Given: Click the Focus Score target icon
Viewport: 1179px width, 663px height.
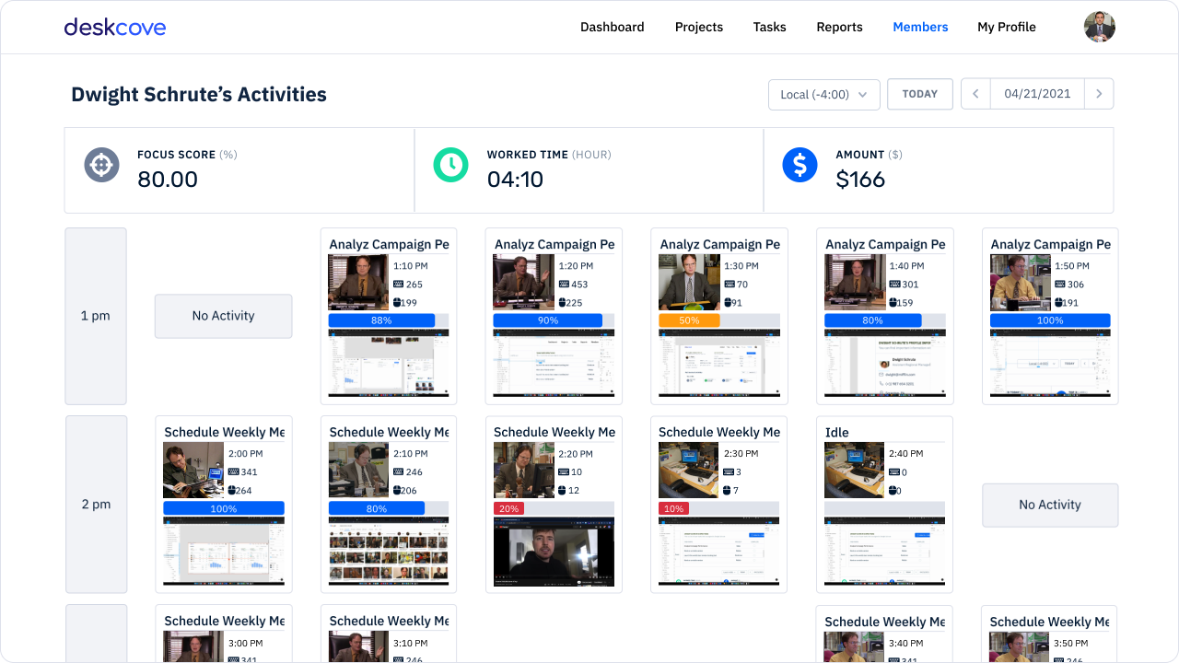Looking at the screenshot, I should [102, 165].
